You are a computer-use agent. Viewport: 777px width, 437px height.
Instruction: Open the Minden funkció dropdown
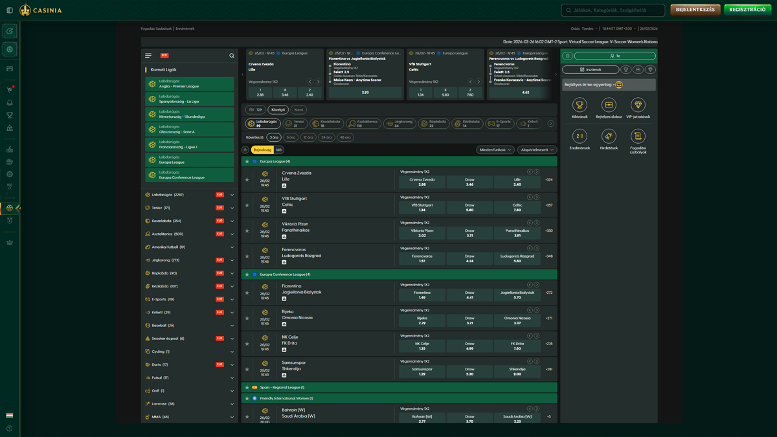tap(495, 150)
